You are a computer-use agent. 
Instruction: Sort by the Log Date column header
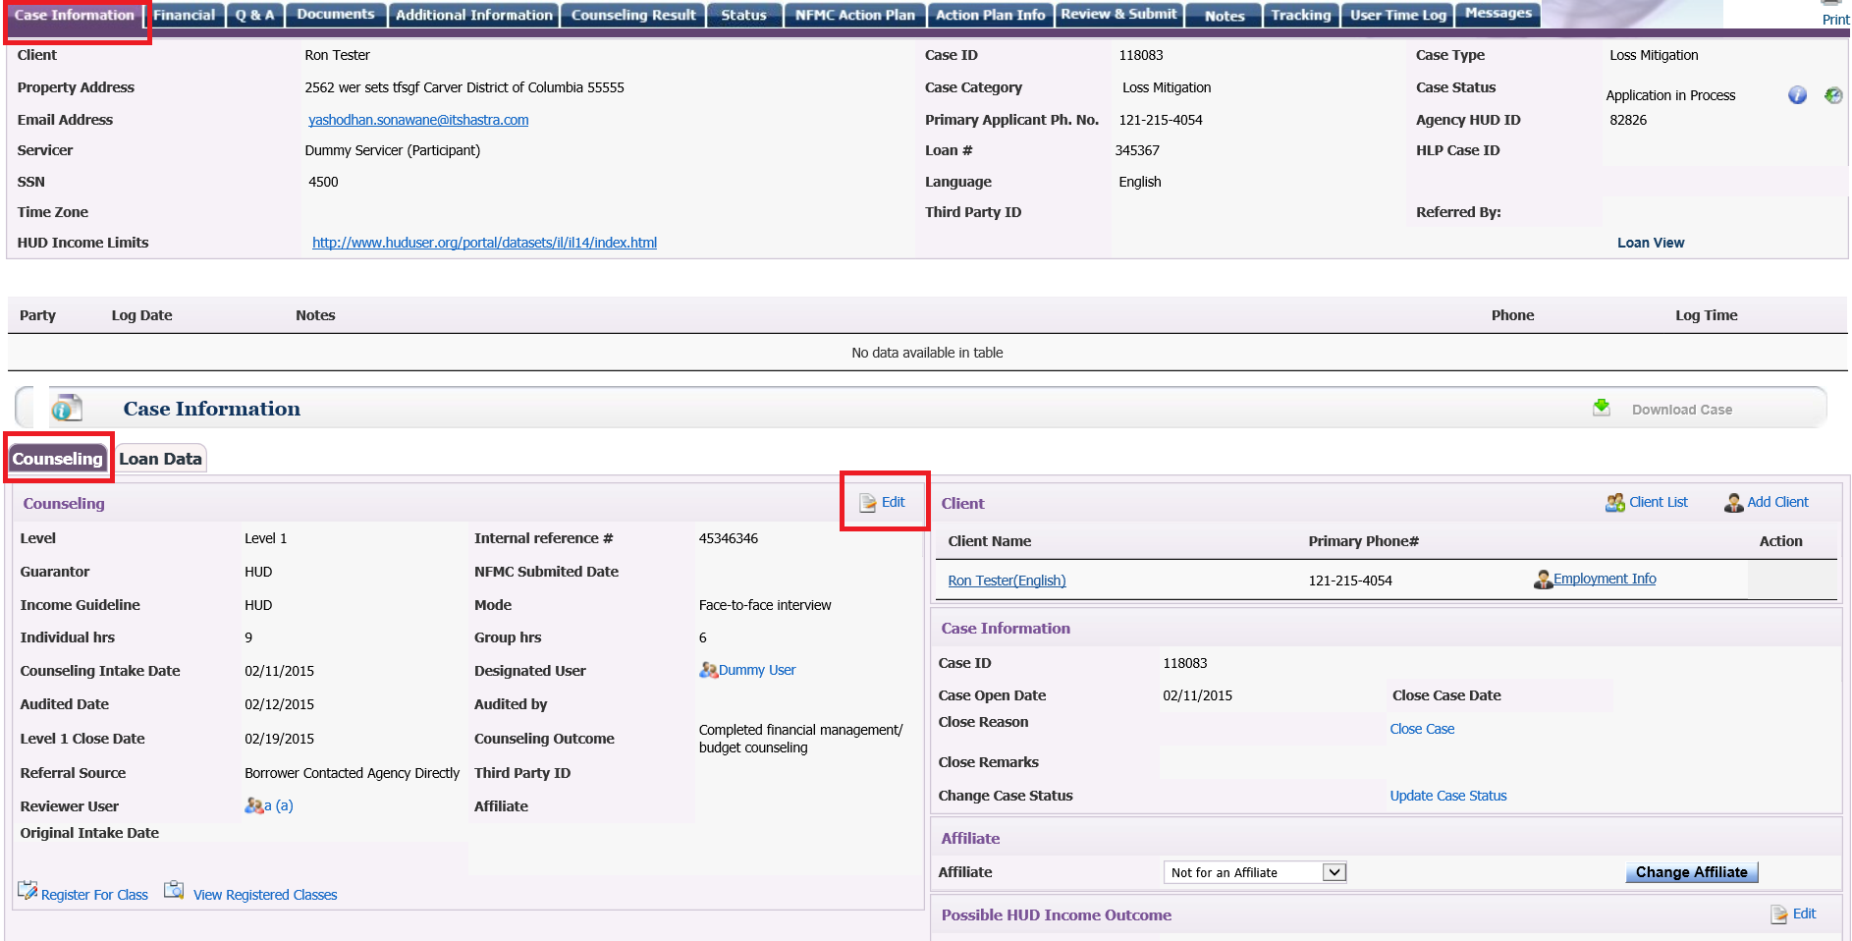[x=141, y=315]
